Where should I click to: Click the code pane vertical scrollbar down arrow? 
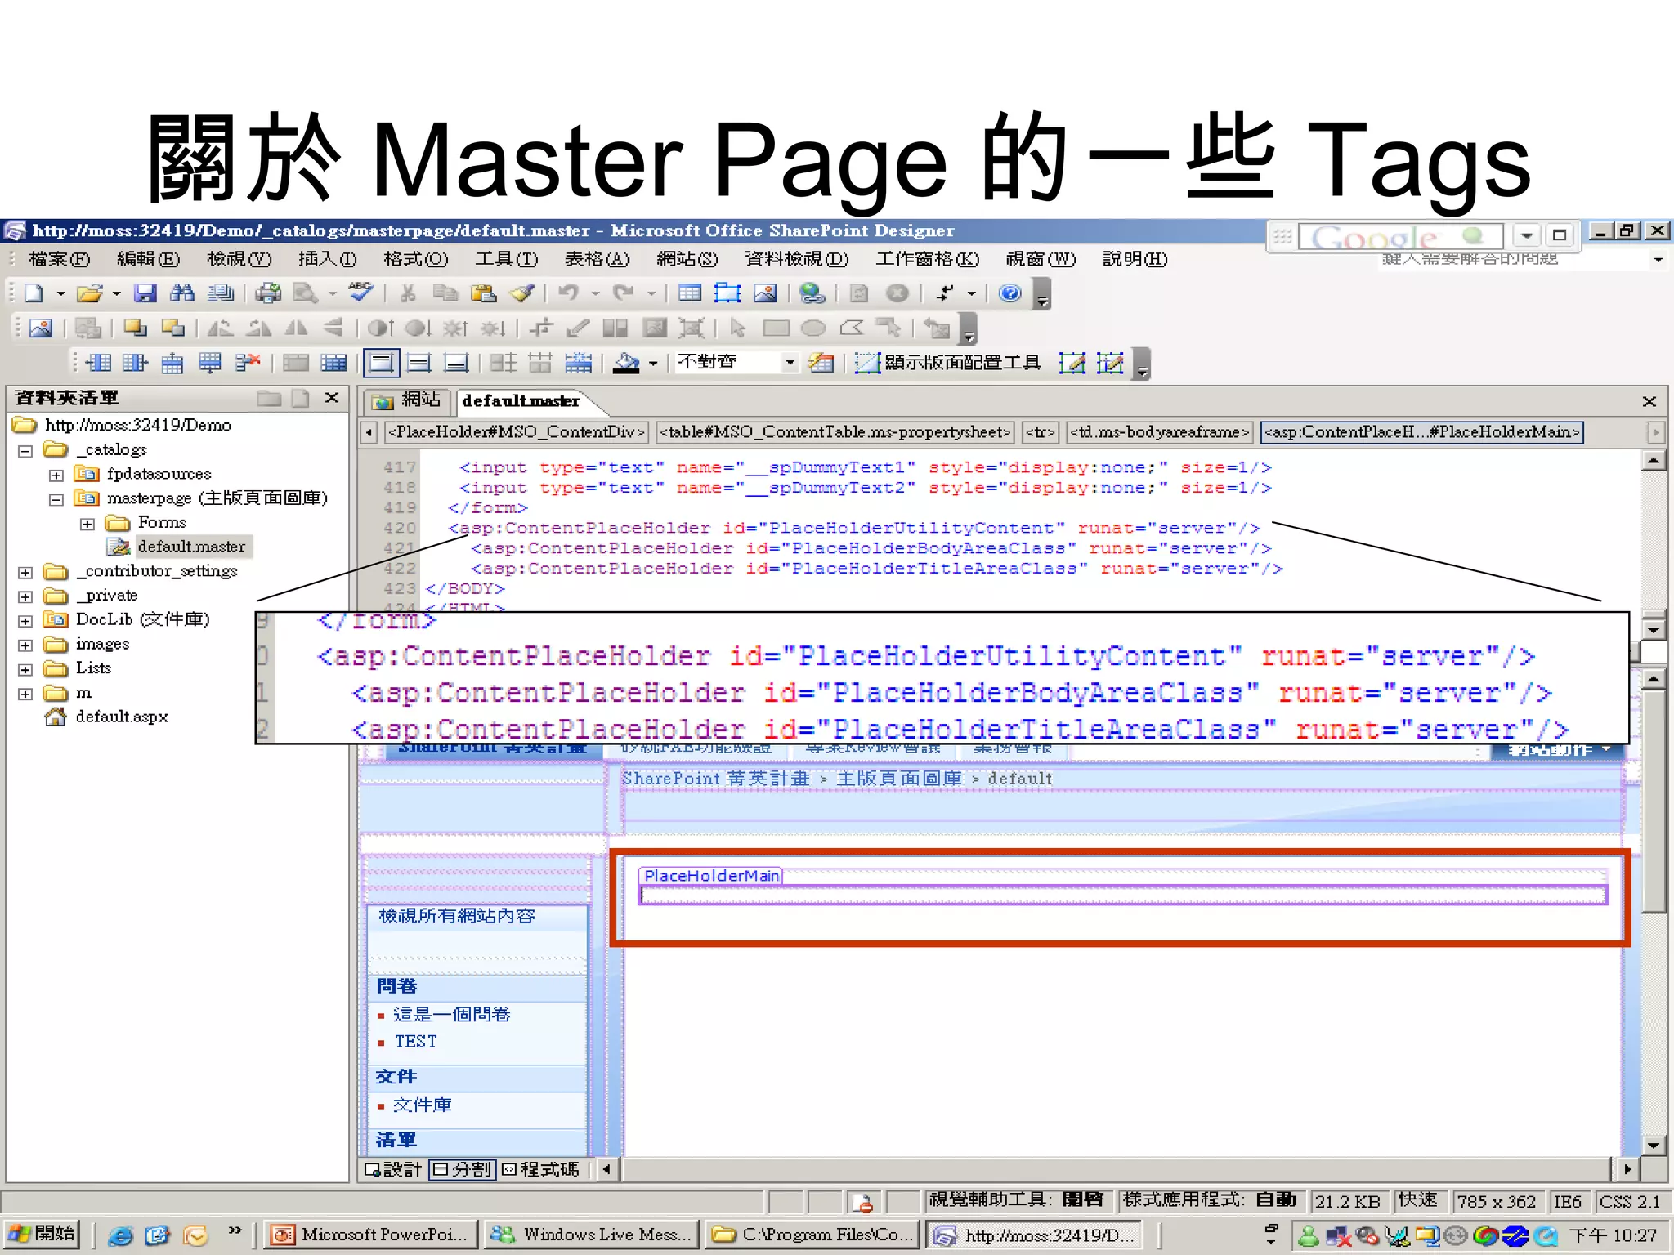click(1654, 629)
